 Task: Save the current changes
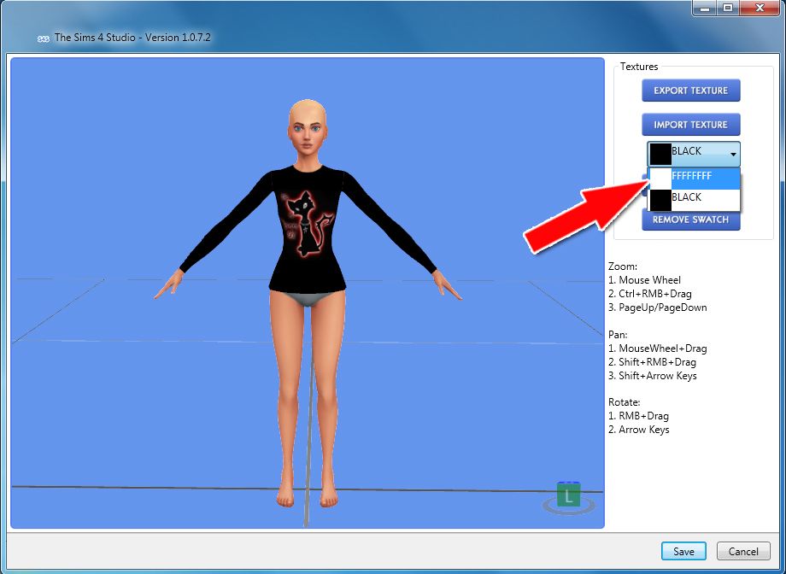click(683, 552)
